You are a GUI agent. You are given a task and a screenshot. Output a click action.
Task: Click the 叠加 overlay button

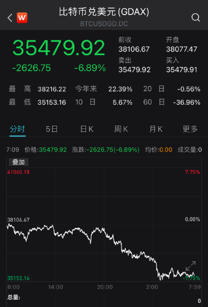pos(19,162)
